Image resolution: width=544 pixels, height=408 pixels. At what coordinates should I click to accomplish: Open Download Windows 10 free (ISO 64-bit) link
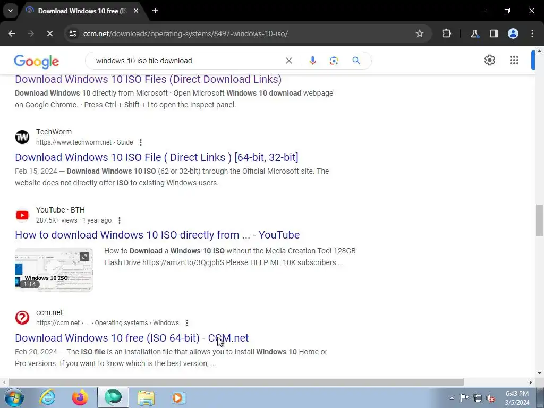point(132,338)
